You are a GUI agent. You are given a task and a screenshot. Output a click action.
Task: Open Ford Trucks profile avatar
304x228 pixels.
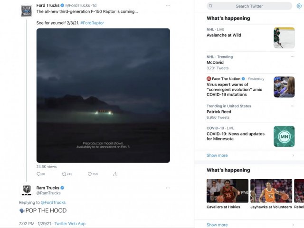[x=27, y=11]
